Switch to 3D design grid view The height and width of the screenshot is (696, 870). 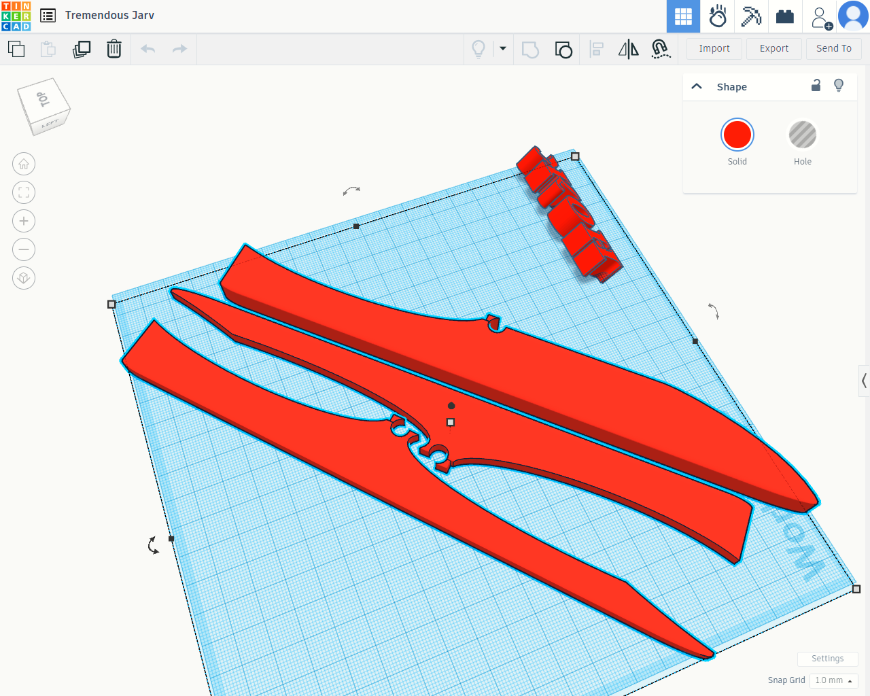pos(683,16)
